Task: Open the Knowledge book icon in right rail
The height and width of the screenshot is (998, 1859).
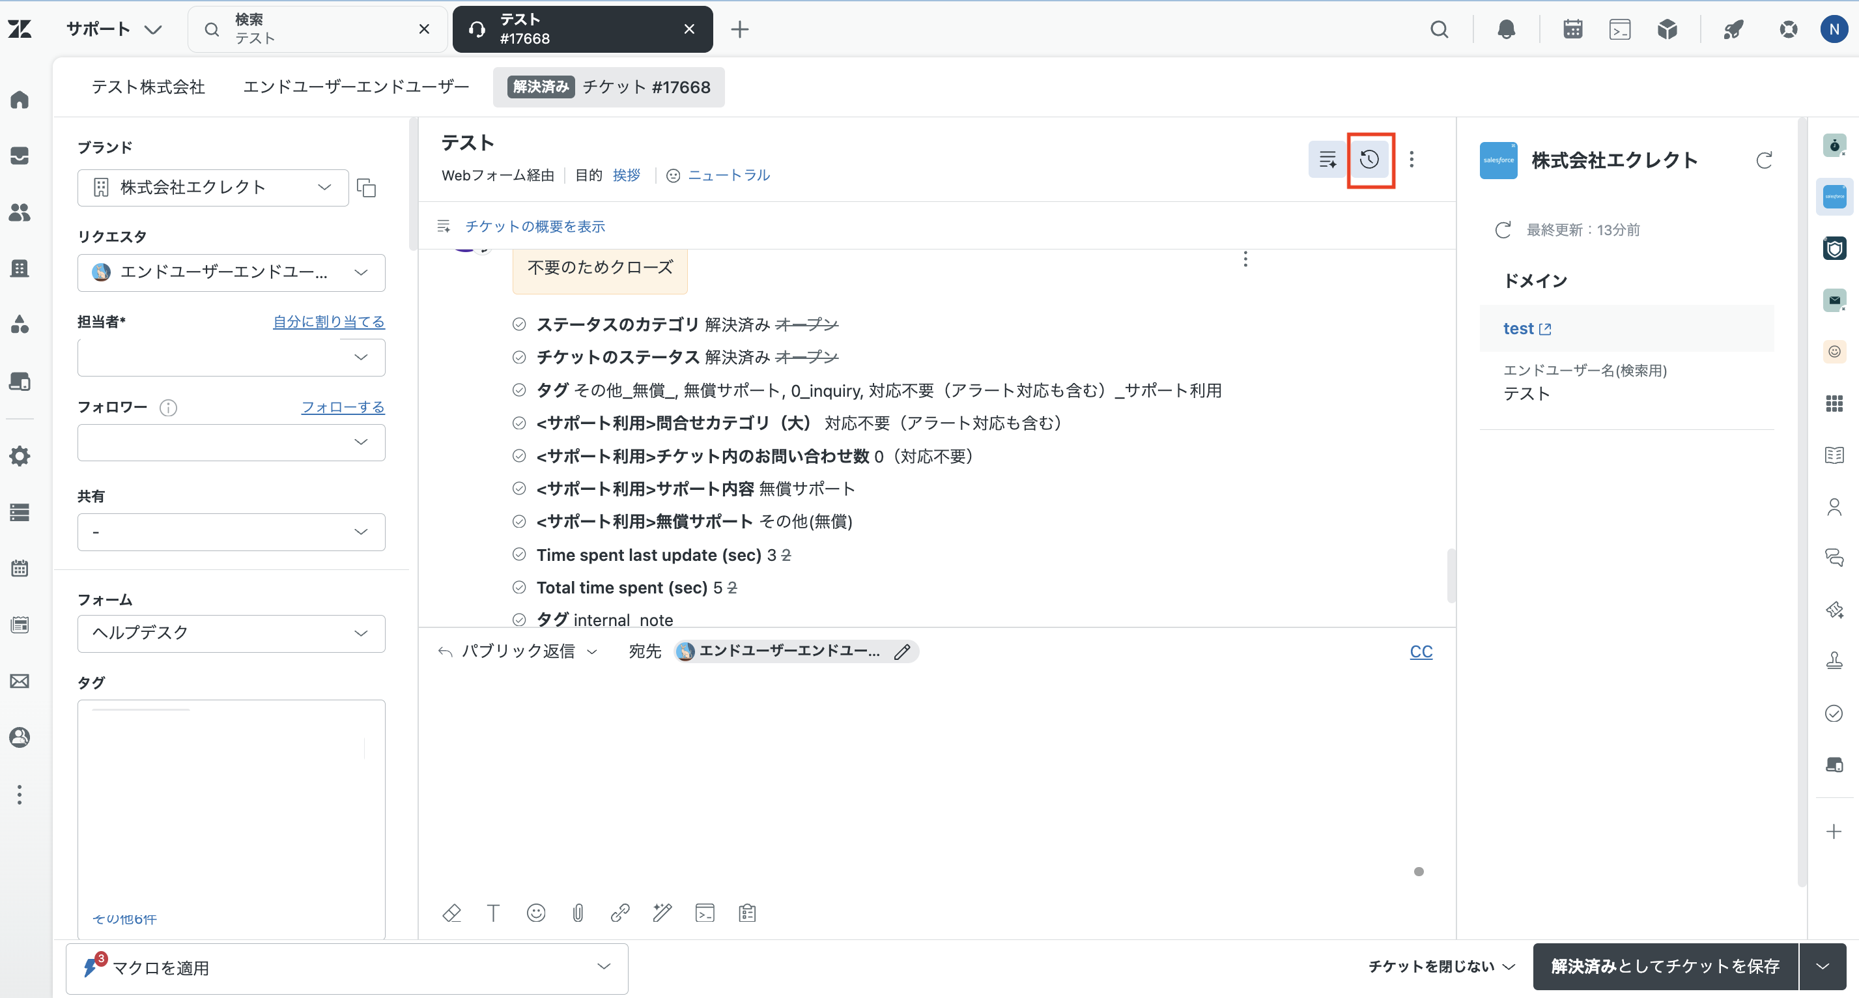Action: pyautogui.click(x=1834, y=455)
